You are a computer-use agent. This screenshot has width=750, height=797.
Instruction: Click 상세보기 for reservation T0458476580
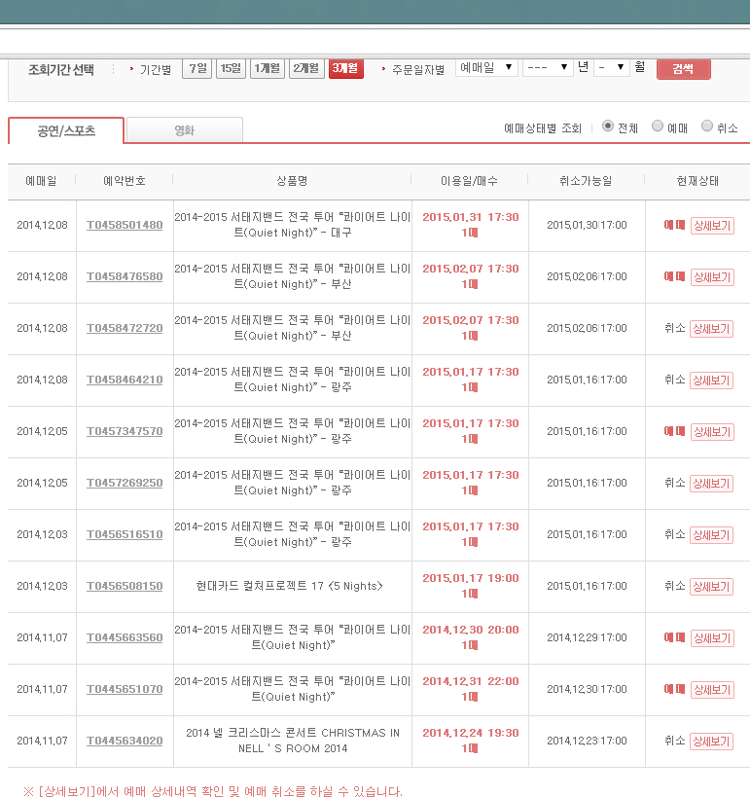(711, 277)
